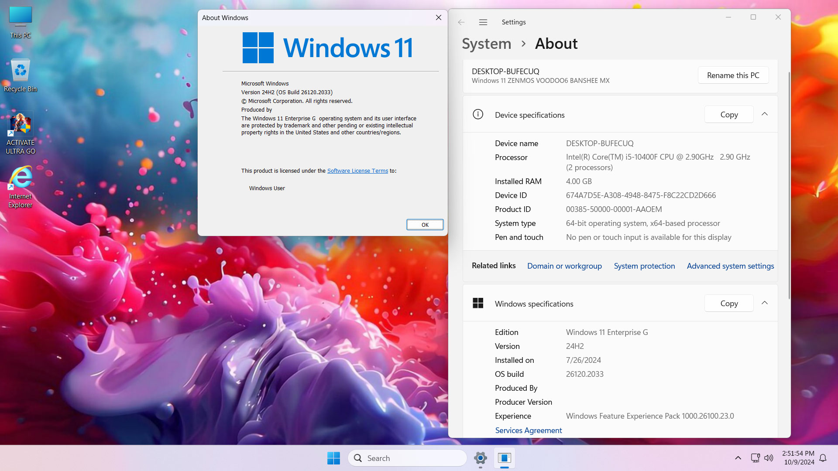Open the volume tray icon
838x471 pixels.
pos(769,458)
